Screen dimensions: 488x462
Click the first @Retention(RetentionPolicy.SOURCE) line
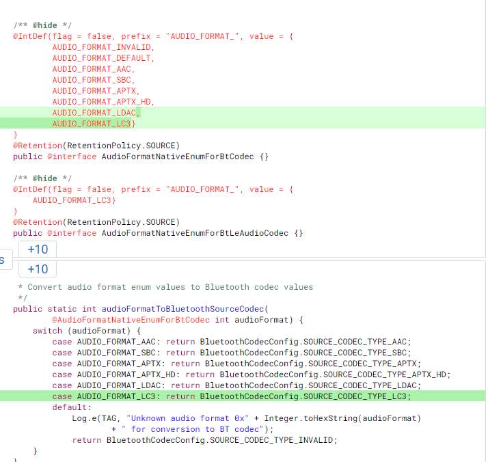click(x=96, y=146)
